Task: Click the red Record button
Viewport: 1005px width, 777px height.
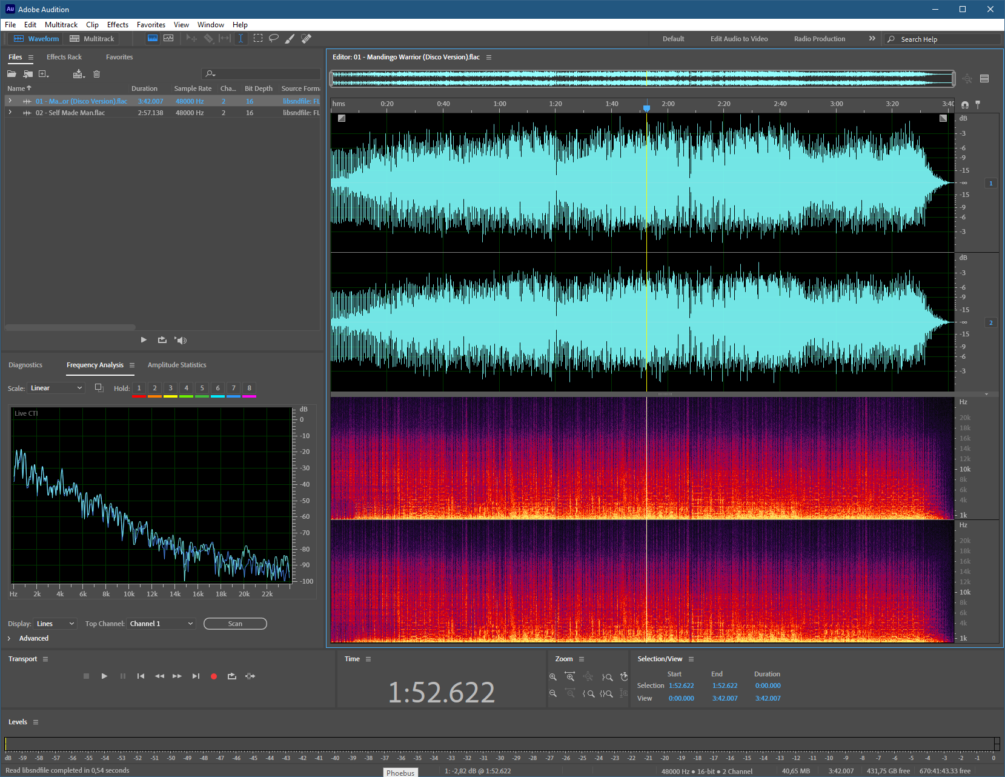Action: pyautogui.click(x=213, y=676)
